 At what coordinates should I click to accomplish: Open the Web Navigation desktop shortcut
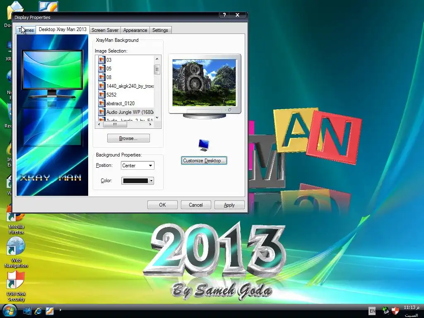[16, 253]
